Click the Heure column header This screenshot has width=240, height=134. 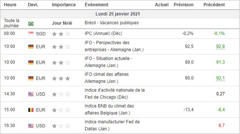click(10, 4)
